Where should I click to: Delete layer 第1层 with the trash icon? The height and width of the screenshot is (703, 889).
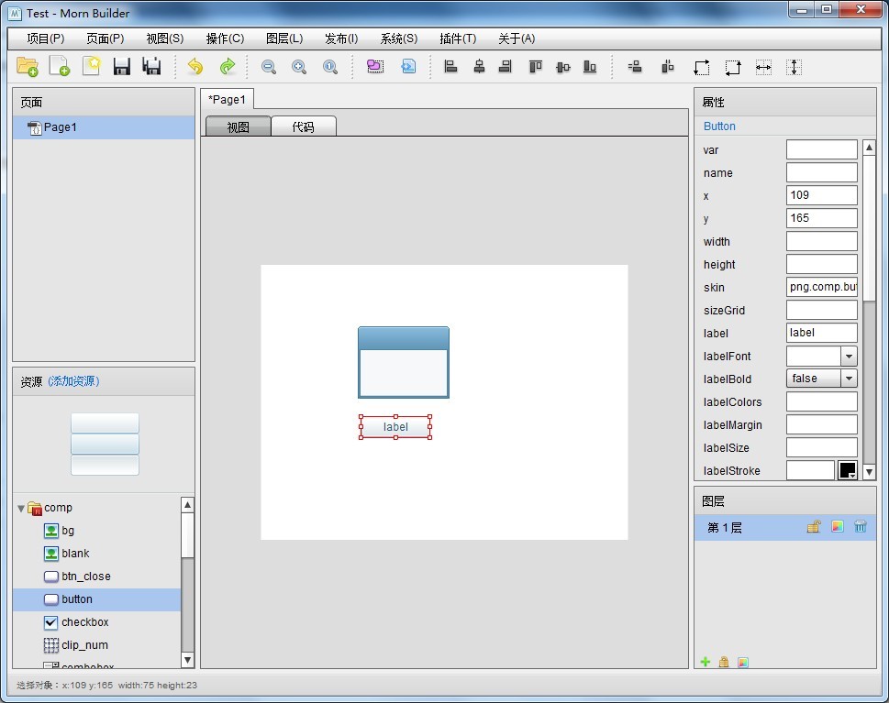[861, 527]
